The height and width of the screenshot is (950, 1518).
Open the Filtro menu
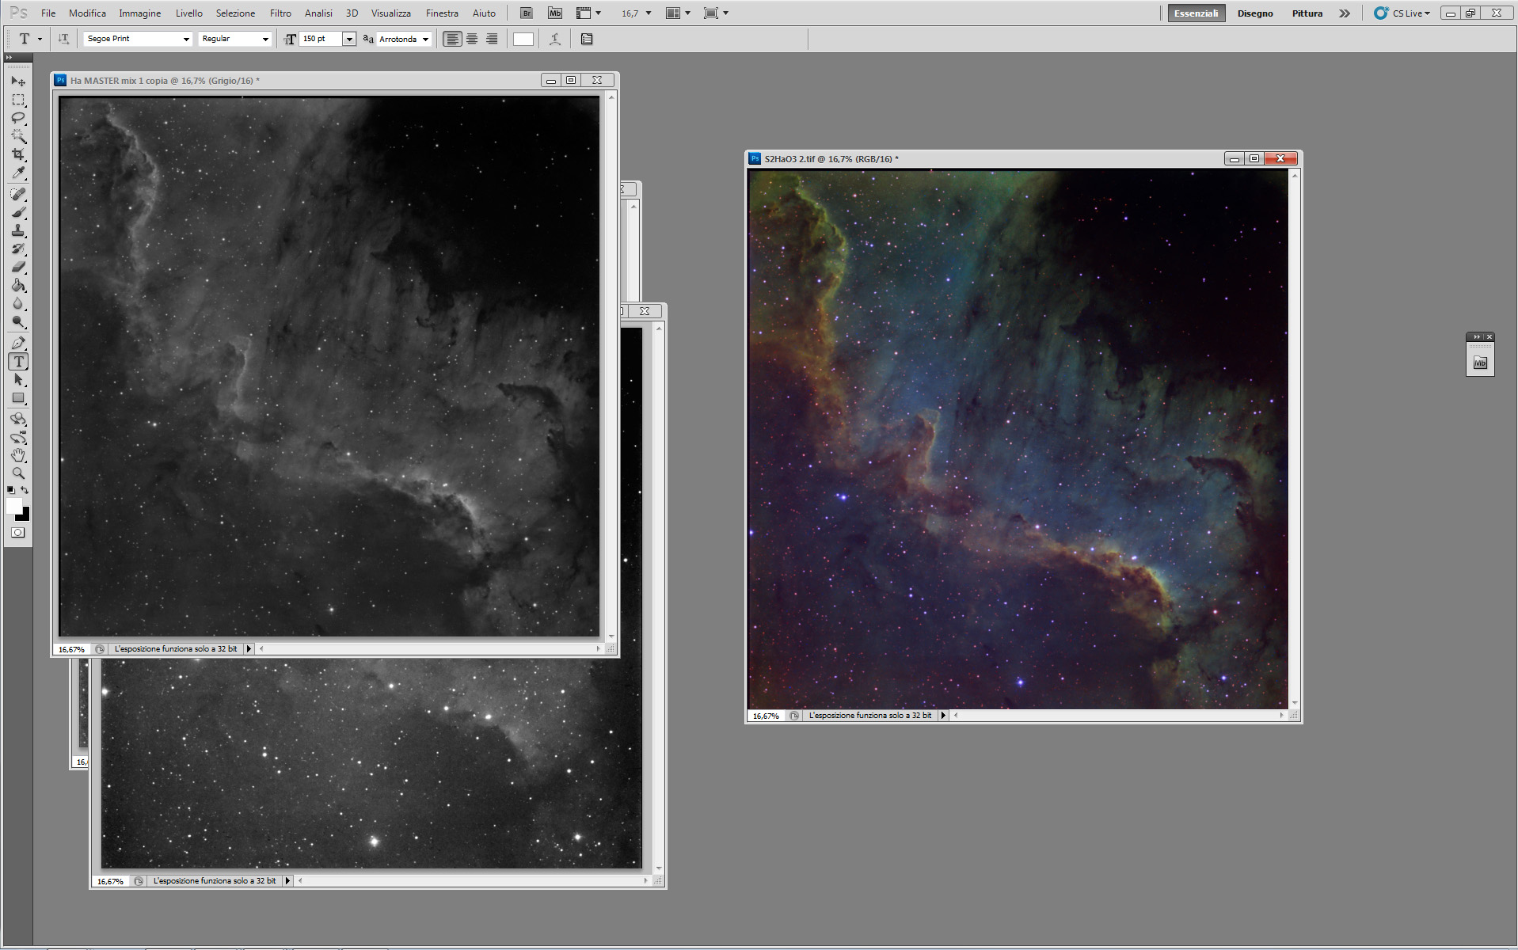pyautogui.click(x=280, y=13)
